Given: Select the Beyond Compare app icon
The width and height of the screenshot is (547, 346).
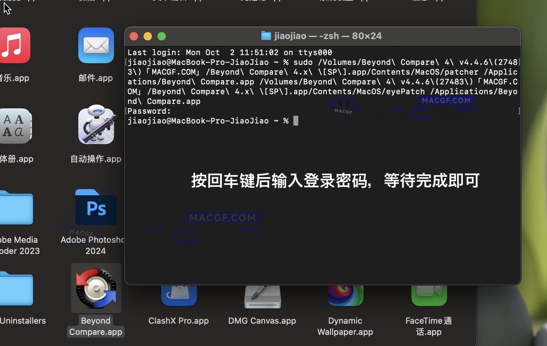Looking at the screenshot, I should [96, 288].
